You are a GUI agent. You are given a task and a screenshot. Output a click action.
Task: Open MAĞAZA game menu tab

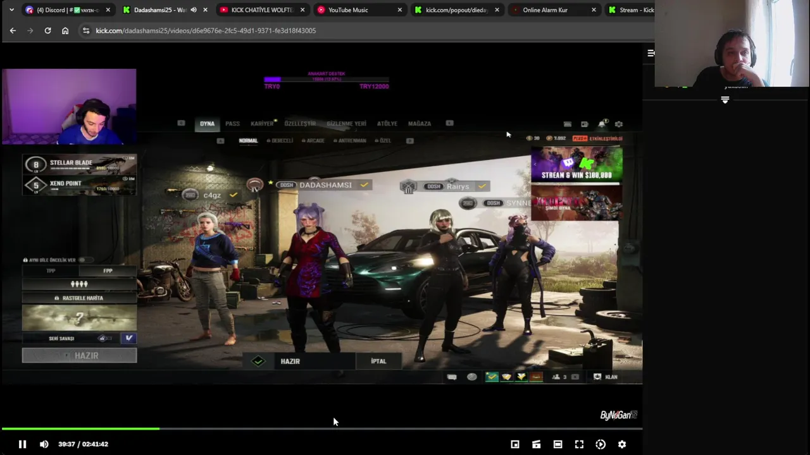pyautogui.click(x=420, y=124)
